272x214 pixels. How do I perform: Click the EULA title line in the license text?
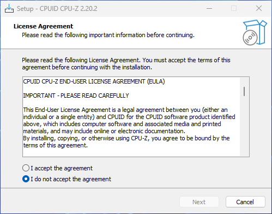point(94,81)
